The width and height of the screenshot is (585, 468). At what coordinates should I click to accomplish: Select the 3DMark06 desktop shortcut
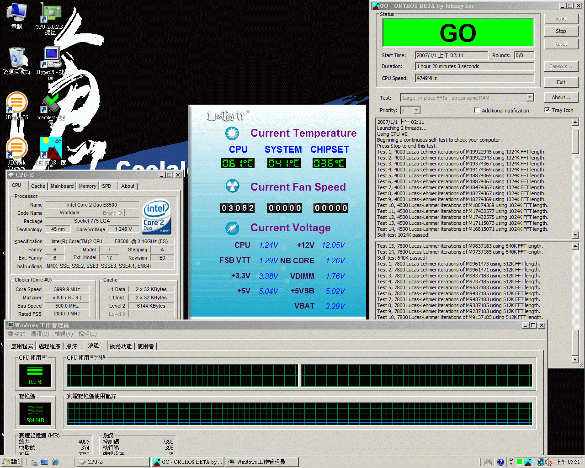click(17, 106)
